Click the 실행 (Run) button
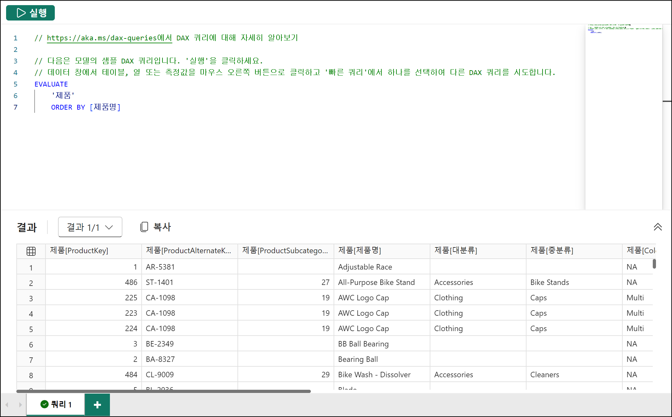Screen dimensions: 672x417 pos(30,13)
